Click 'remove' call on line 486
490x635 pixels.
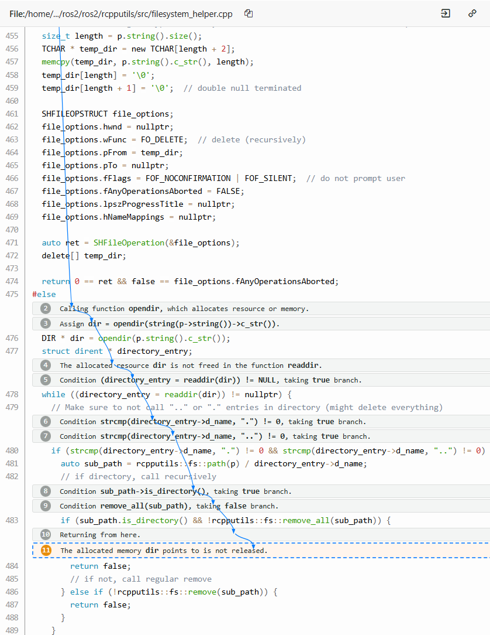tap(202, 592)
